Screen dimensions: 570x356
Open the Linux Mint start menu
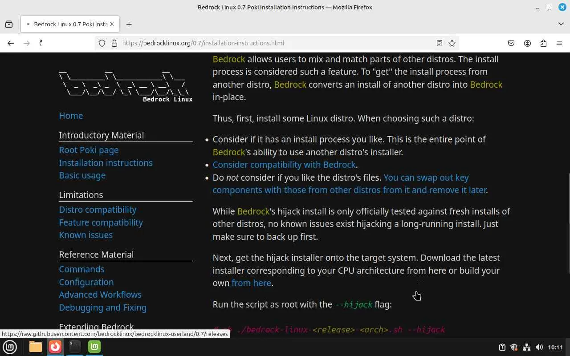point(10,347)
